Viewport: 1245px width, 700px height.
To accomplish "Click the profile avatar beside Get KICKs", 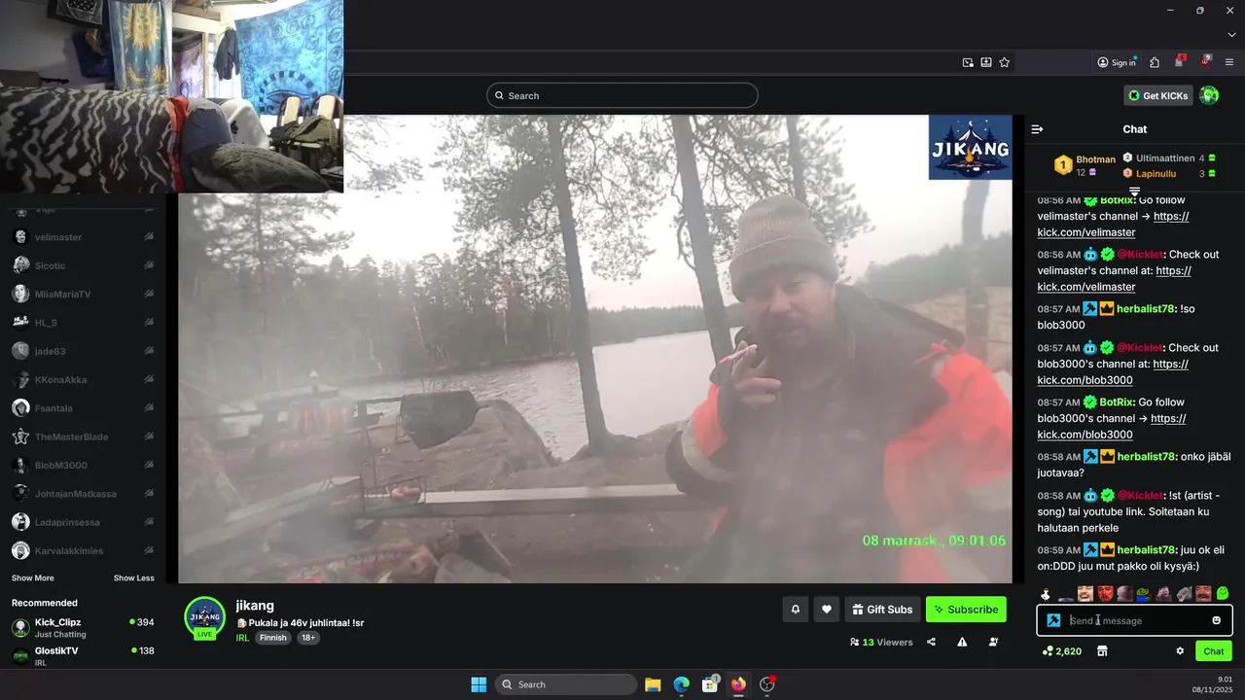I will tap(1209, 95).
